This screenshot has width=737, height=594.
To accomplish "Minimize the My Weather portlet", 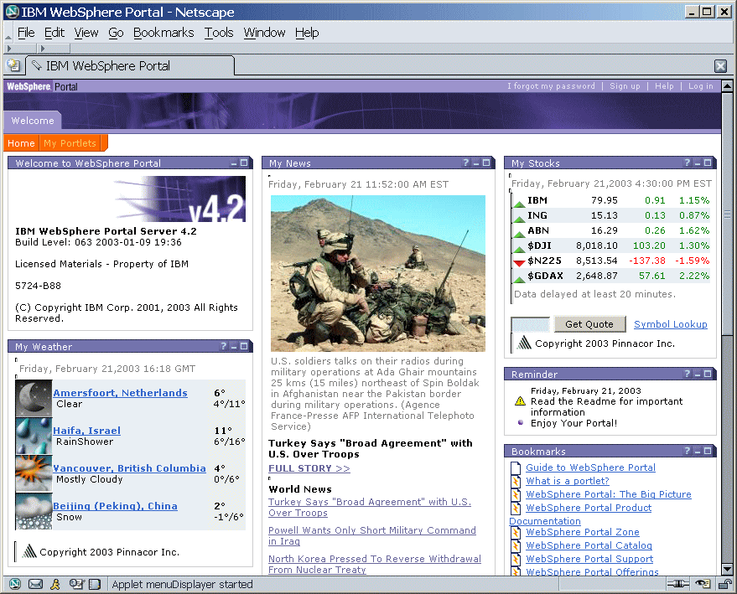I will click(x=234, y=347).
